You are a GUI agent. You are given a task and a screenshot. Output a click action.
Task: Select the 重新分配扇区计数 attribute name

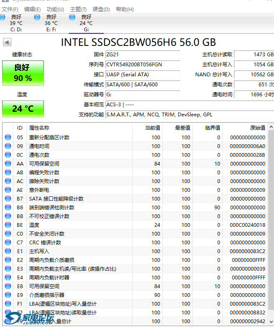click(49, 138)
